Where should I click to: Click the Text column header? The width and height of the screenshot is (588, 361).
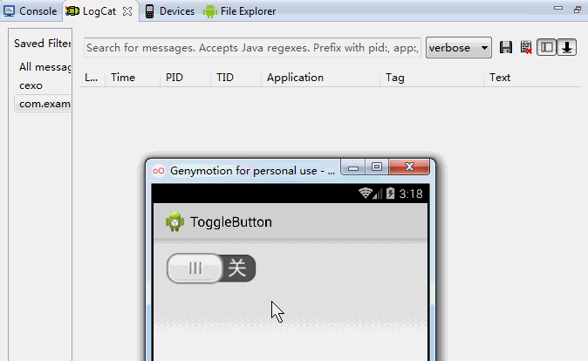coord(500,78)
